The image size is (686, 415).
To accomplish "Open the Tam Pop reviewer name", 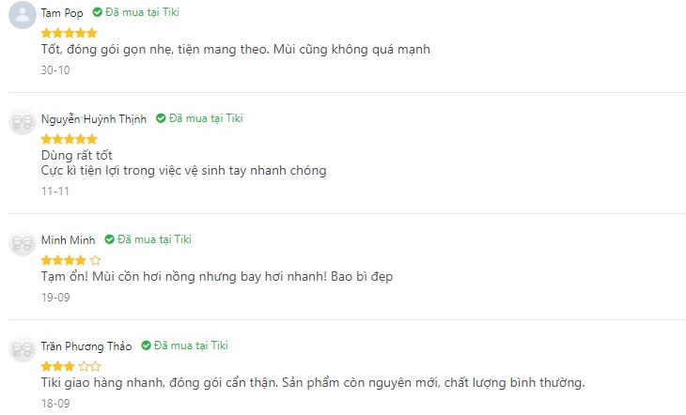I will [62, 13].
